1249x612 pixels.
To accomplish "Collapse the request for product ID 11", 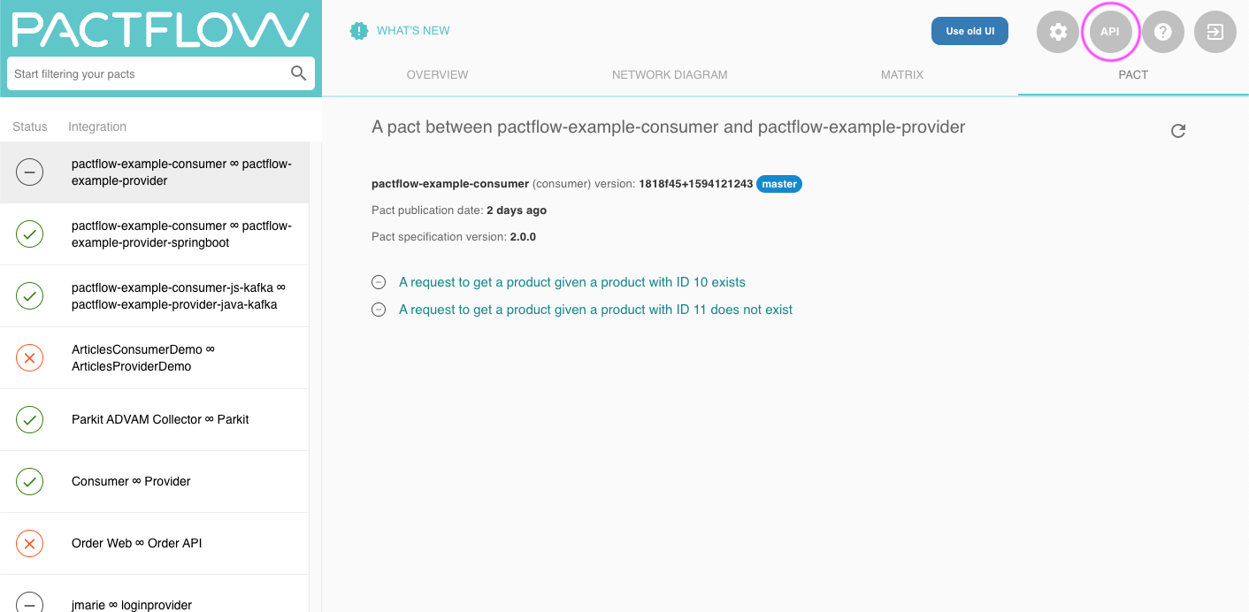I will tap(379, 310).
